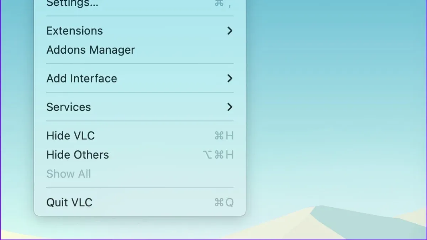Select Hide Others menu item
Image resolution: width=427 pixels, height=240 pixels.
140,155
